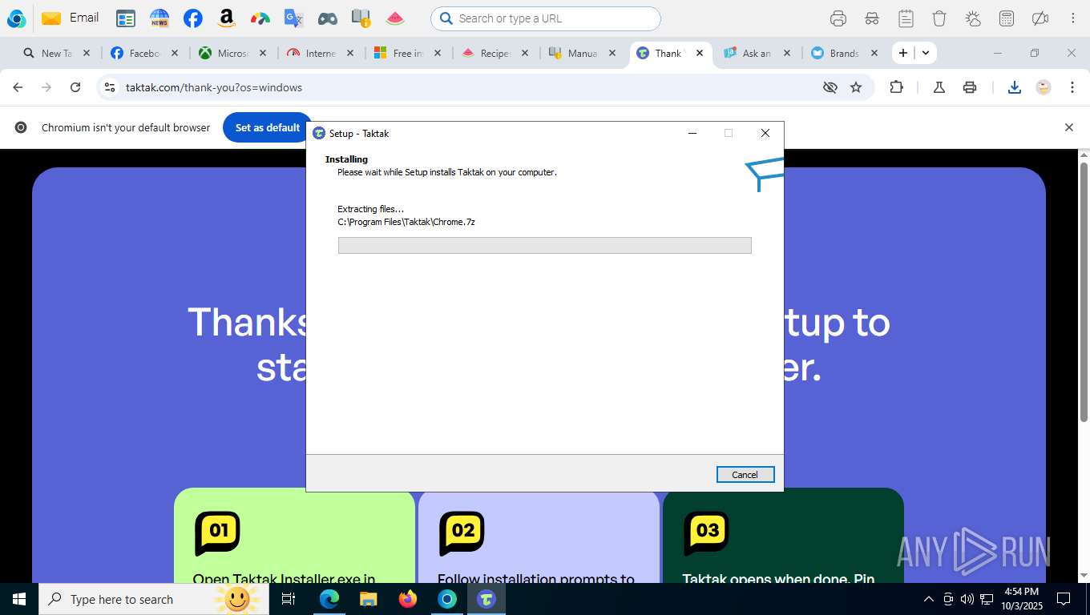Cancel the Taktak setup installation
The height and width of the screenshot is (615, 1090).
[745, 475]
